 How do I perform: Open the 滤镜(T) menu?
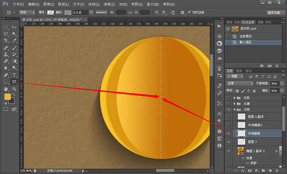point(109,4)
